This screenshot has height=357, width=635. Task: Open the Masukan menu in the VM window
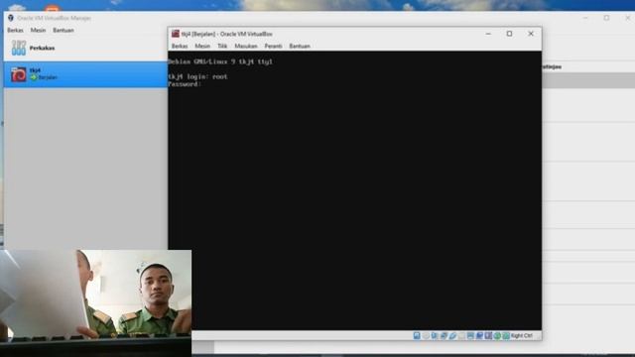[x=246, y=47]
